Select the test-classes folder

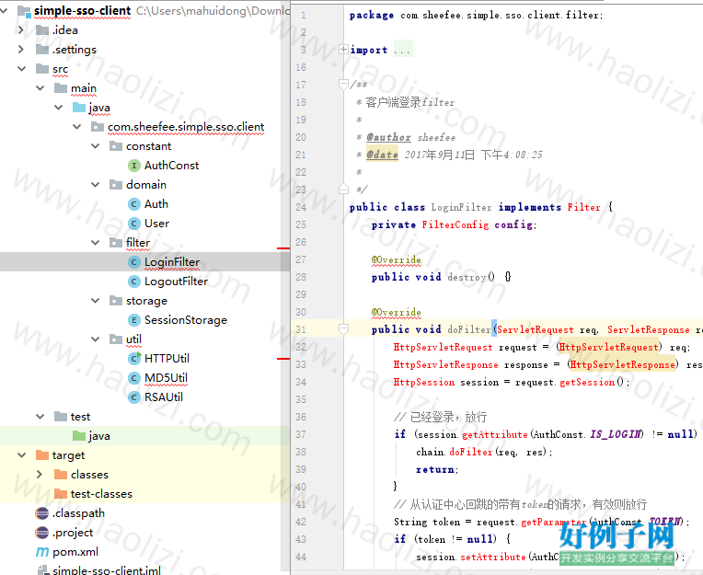pos(101,494)
